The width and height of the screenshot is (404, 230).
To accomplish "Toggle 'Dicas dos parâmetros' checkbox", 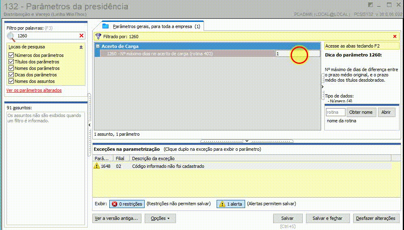I will coord(11,75).
